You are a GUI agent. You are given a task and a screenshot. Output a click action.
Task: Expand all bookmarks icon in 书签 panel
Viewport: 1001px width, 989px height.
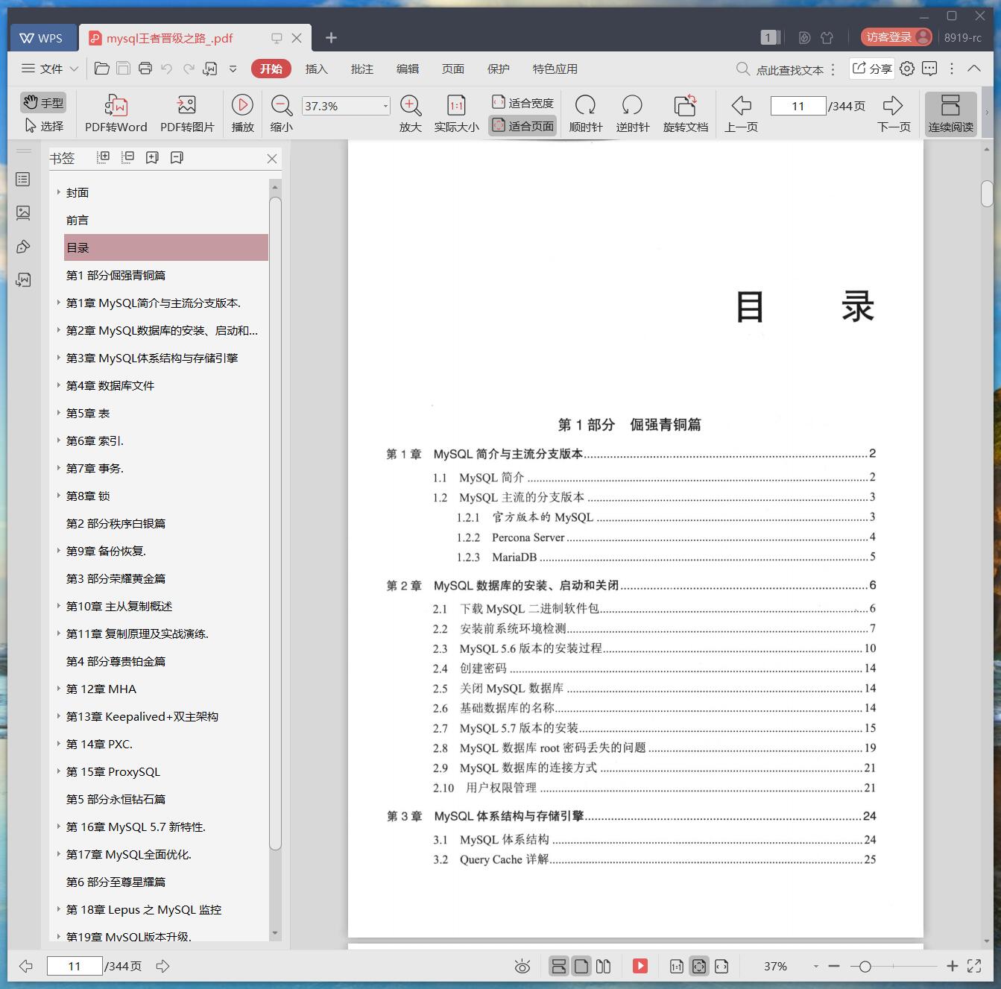104,157
